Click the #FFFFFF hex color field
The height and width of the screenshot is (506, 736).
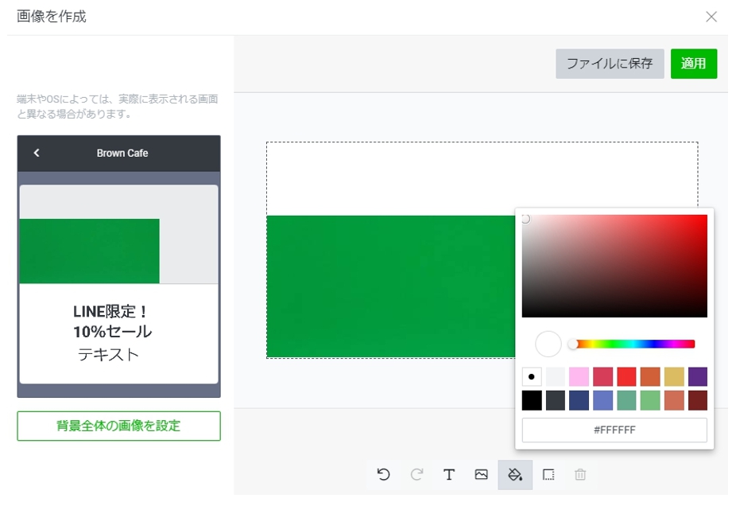pos(614,430)
